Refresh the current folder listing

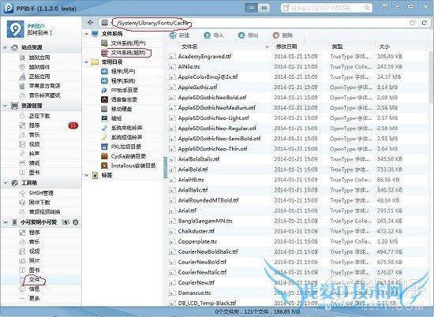(x=425, y=23)
